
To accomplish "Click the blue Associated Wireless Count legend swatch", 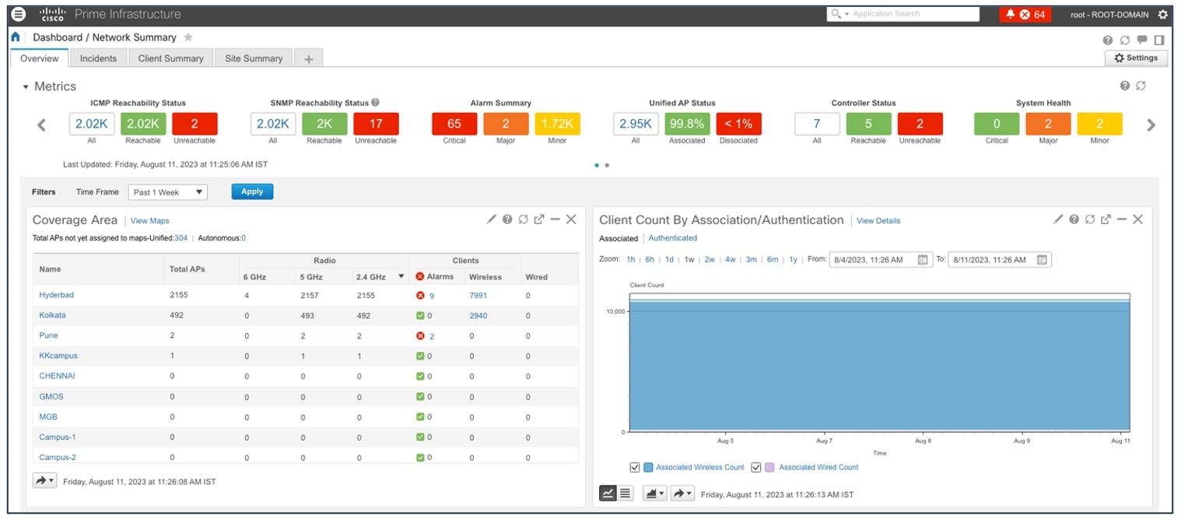I will coord(649,468).
